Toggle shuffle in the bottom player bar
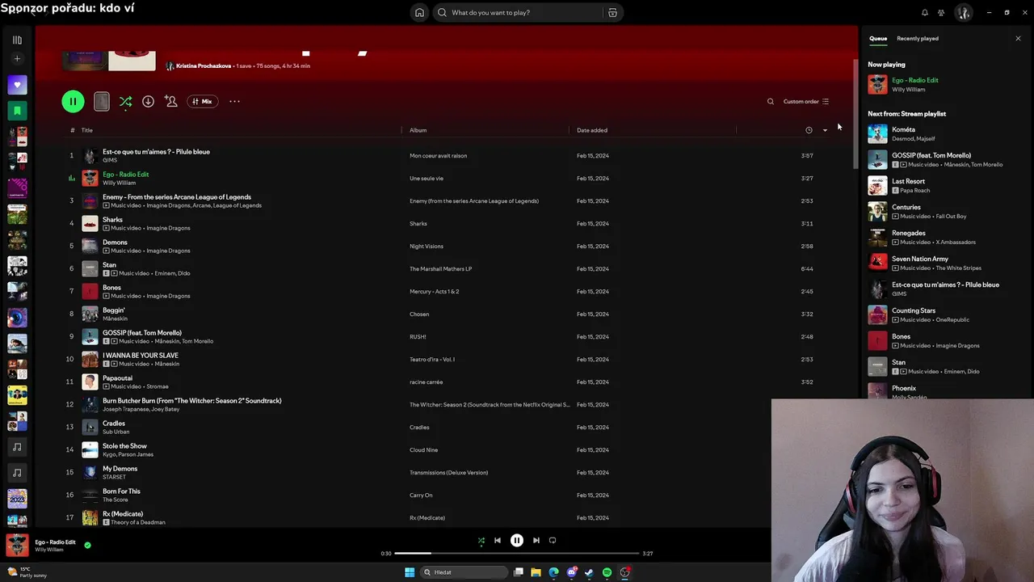This screenshot has height=582, width=1034. tap(481, 541)
